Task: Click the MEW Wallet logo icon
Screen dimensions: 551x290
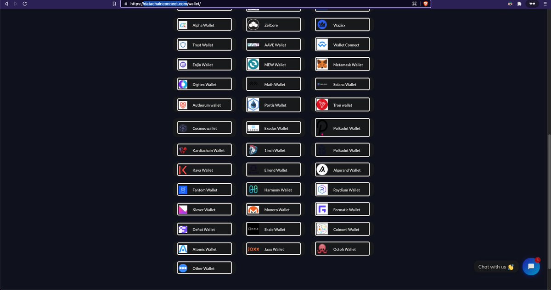Action: [253, 65]
